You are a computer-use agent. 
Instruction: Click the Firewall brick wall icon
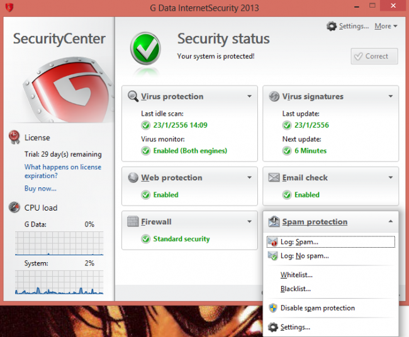133,221
